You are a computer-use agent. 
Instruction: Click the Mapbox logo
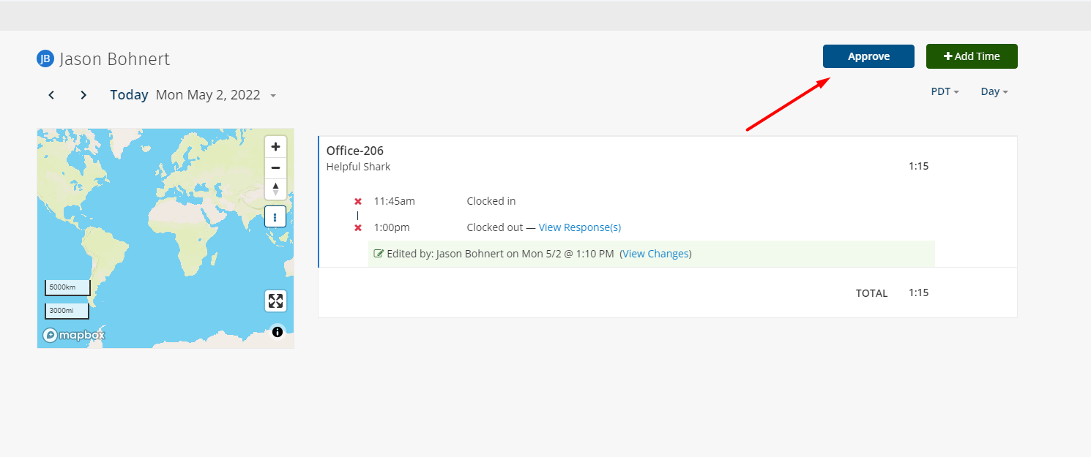[74, 335]
